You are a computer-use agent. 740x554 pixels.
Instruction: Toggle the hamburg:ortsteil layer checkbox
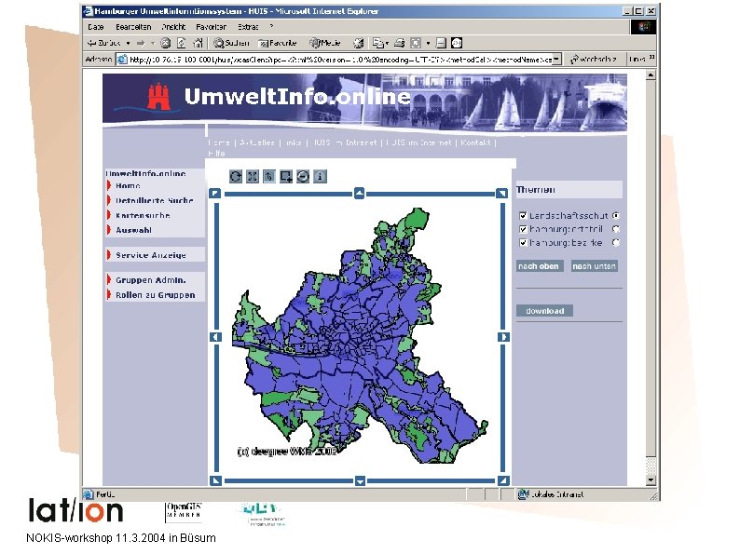pyautogui.click(x=523, y=229)
